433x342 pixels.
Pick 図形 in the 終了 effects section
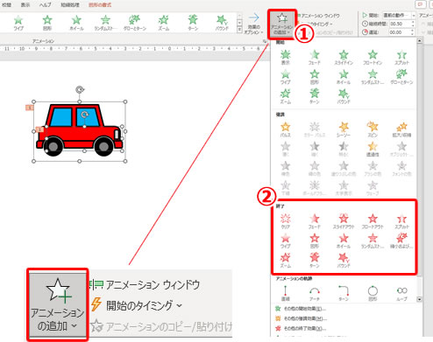pyautogui.click(x=315, y=241)
